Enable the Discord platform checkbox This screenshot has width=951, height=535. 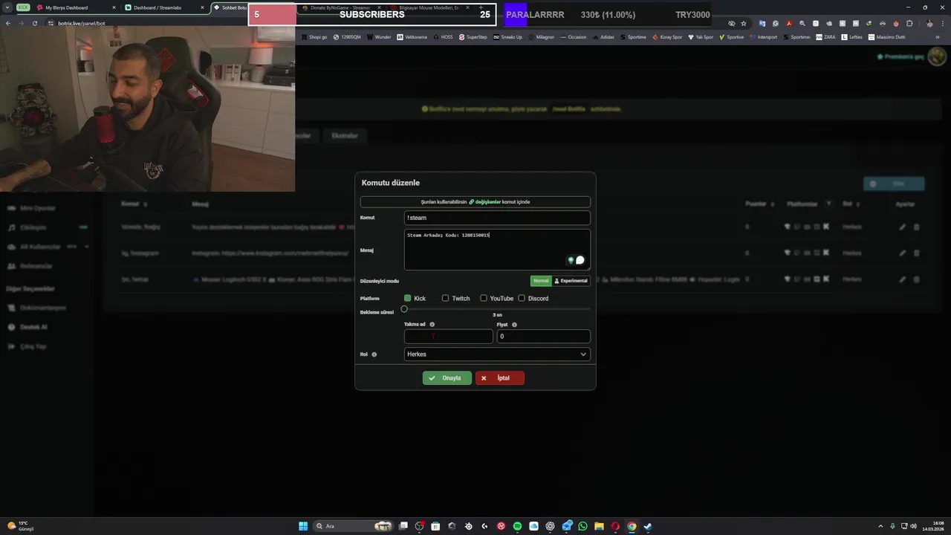522,298
